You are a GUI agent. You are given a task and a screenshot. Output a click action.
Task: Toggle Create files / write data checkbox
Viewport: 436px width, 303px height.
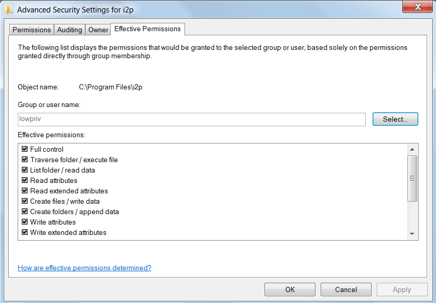[x=25, y=201]
